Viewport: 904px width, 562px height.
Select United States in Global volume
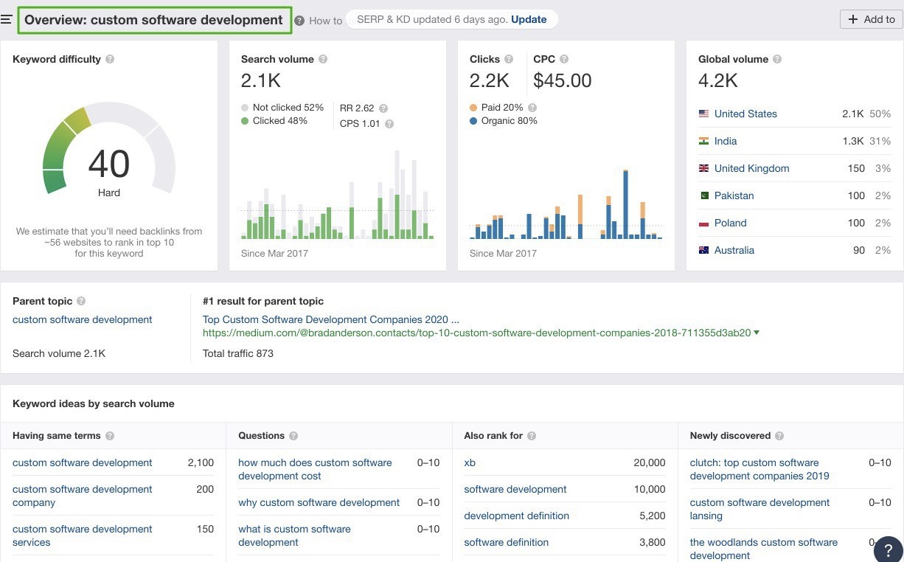[x=745, y=114]
